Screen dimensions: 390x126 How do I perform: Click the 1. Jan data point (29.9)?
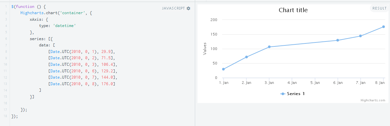223,69
